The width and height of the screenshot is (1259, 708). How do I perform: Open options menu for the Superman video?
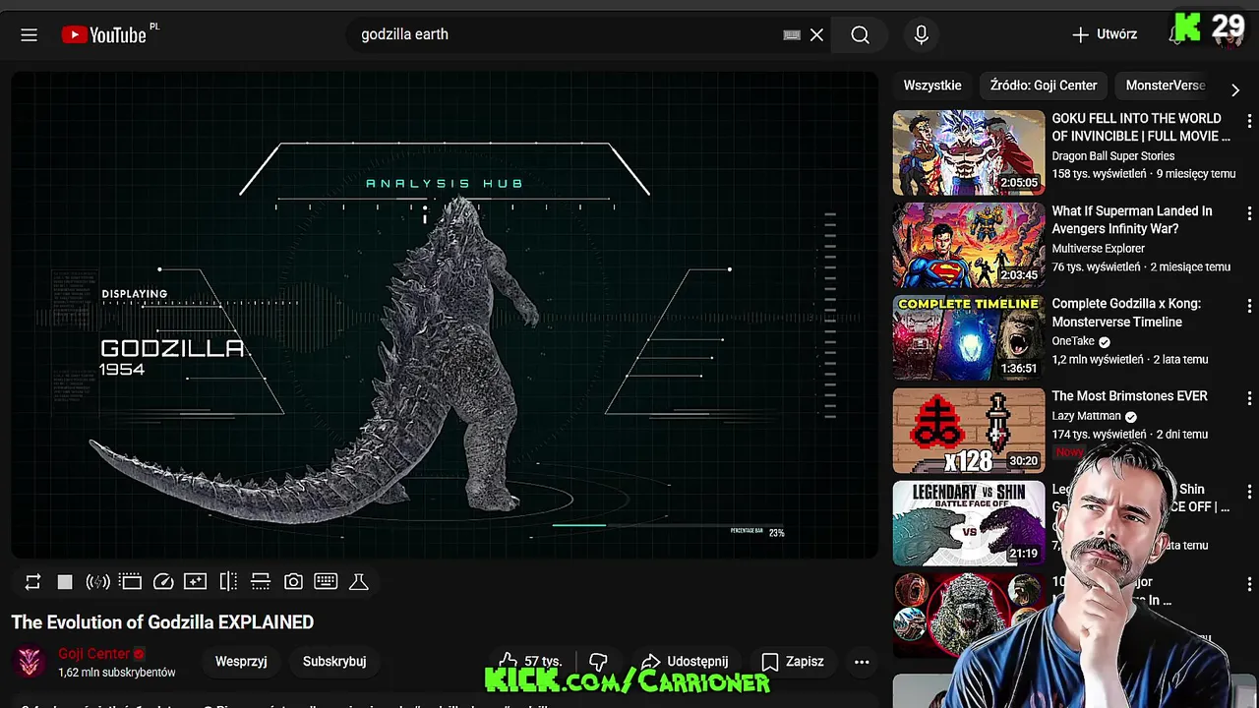click(x=1249, y=213)
